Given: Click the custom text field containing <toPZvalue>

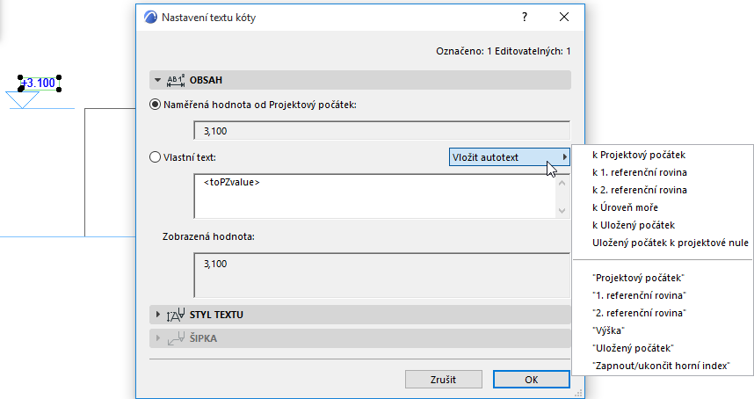Looking at the screenshot, I should pos(373,195).
